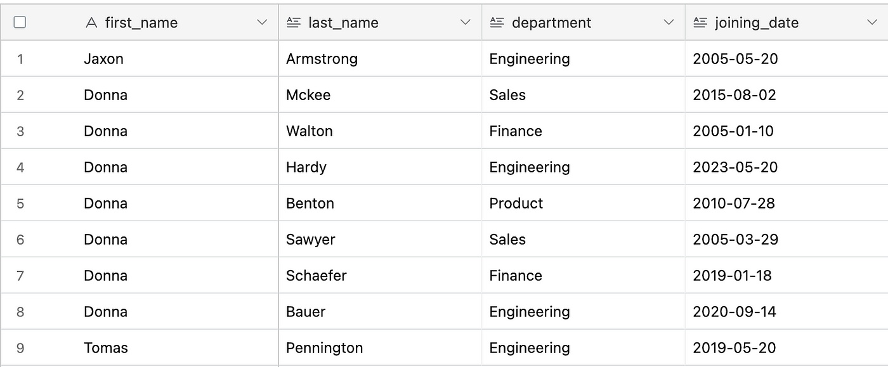
Task: Select row number 1
Action: point(20,59)
